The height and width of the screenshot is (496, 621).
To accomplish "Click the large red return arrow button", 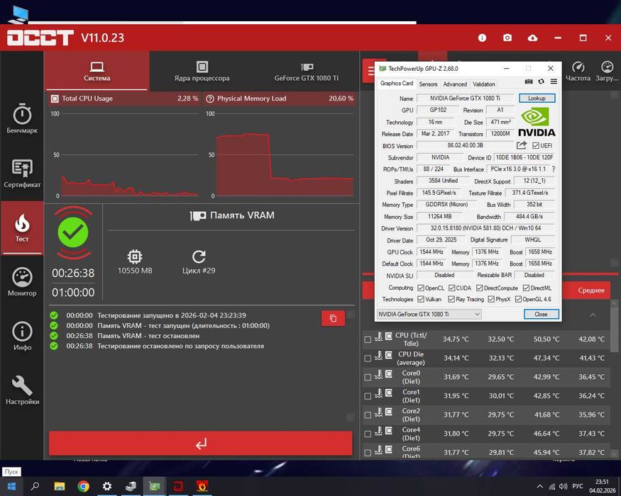I will pos(200,444).
